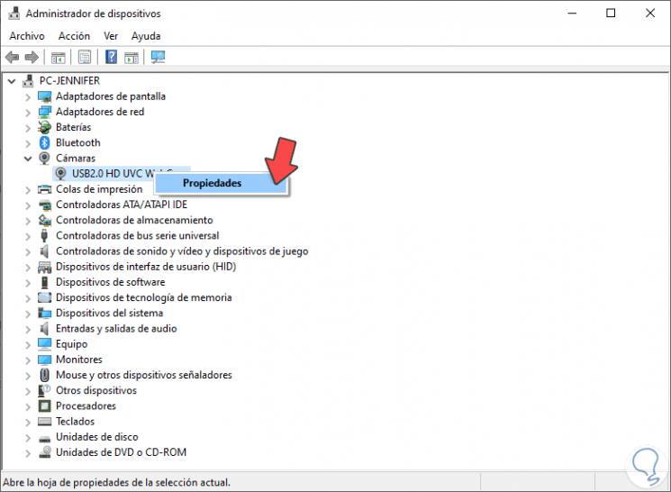Select the Unidades de disco item

pyautogui.click(x=97, y=437)
